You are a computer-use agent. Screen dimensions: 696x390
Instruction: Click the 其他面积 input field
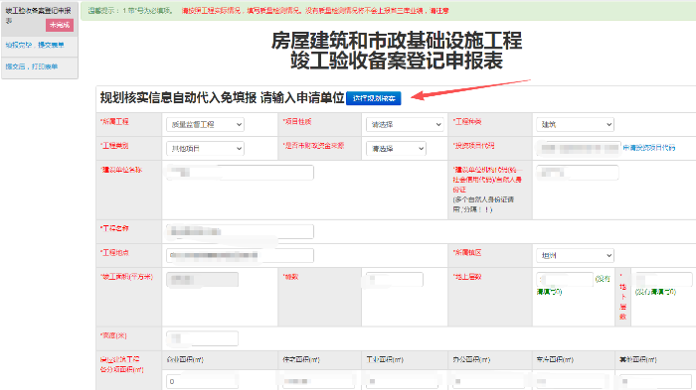coord(656,381)
